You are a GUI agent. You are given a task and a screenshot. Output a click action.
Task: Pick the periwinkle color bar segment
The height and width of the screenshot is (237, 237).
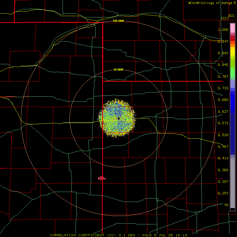[233, 83]
